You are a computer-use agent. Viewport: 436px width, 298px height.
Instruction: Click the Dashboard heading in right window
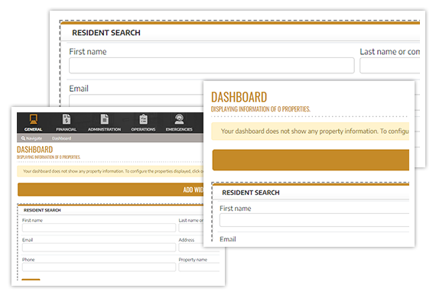[239, 97]
